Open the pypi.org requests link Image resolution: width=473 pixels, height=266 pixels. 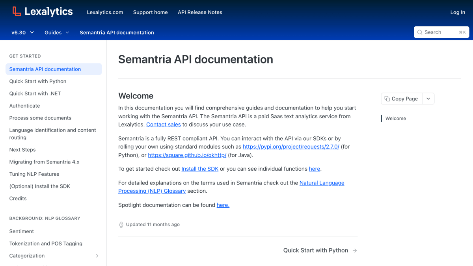click(291, 147)
